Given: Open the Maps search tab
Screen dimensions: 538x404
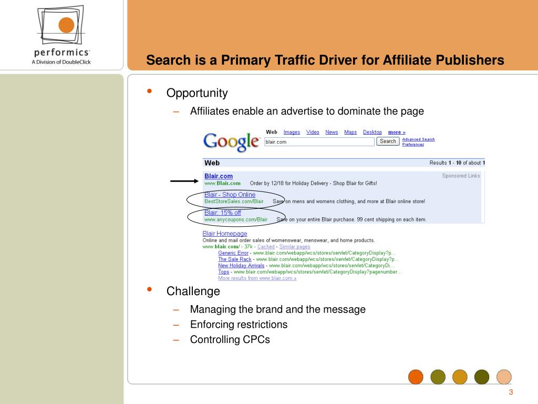Looking at the screenshot, I should click(350, 132).
